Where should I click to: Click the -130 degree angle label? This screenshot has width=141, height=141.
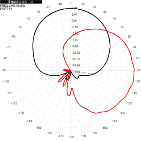(21, 113)
